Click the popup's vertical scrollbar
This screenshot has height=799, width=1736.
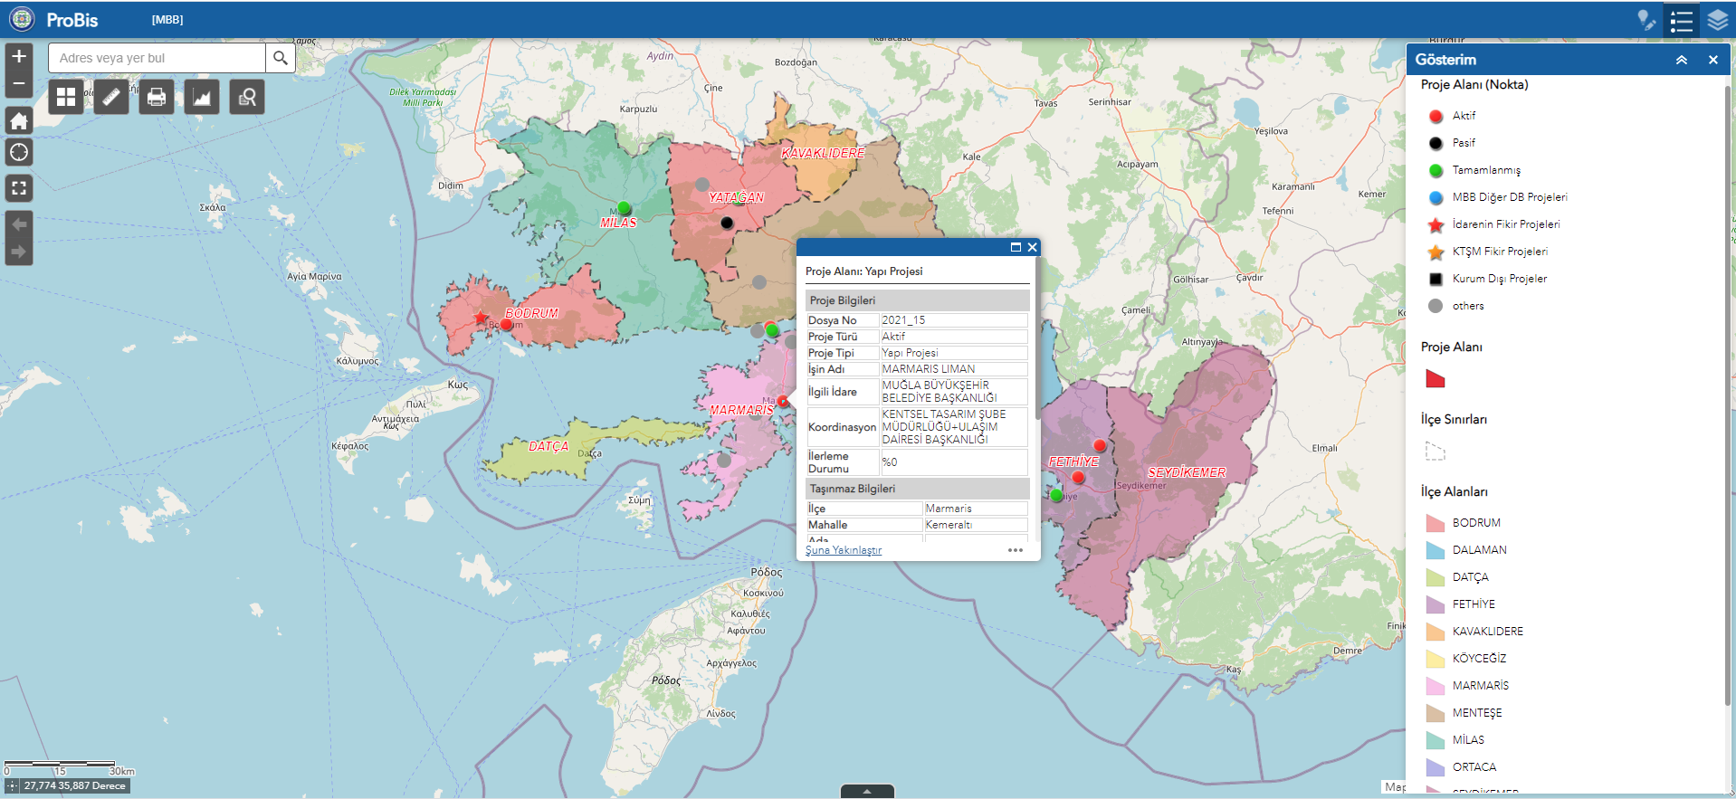[1036, 338]
